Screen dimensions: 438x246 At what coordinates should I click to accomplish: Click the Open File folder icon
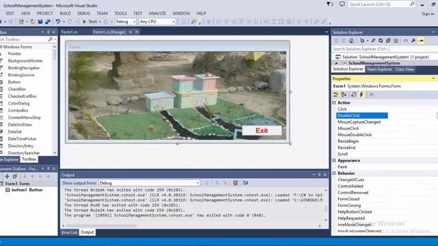32,21
